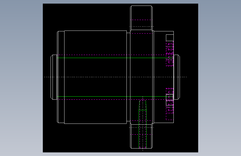Select the chamfered shaft end on the left
241x156 pixels.
(x=54, y=77)
